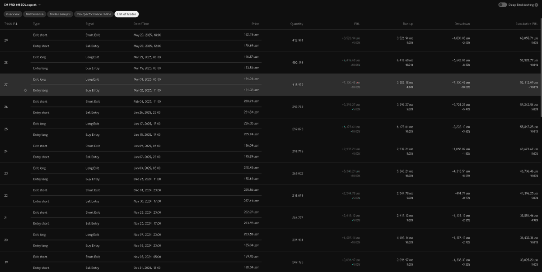The width and height of the screenshot is (542, 272).
Task: Click the Run-up column header
Action: click(408, 24)
